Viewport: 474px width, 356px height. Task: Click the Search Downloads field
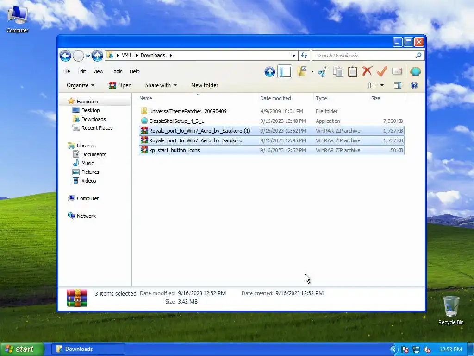[368, 56]
